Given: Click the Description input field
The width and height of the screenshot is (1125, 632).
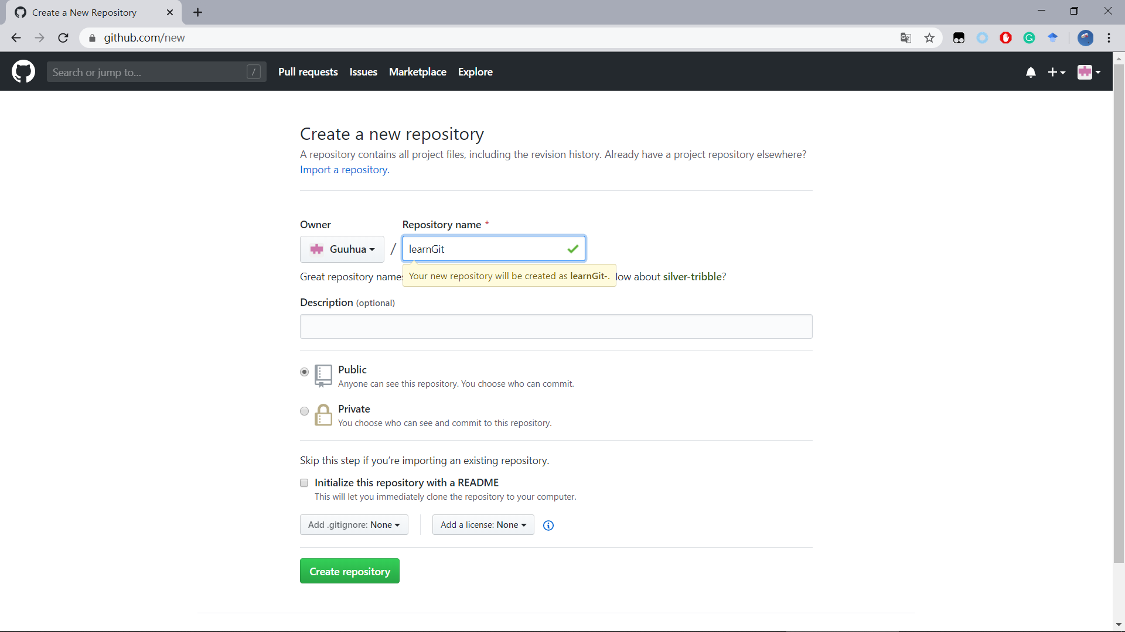Looking at the screenshot, I should tap(555, 327).
